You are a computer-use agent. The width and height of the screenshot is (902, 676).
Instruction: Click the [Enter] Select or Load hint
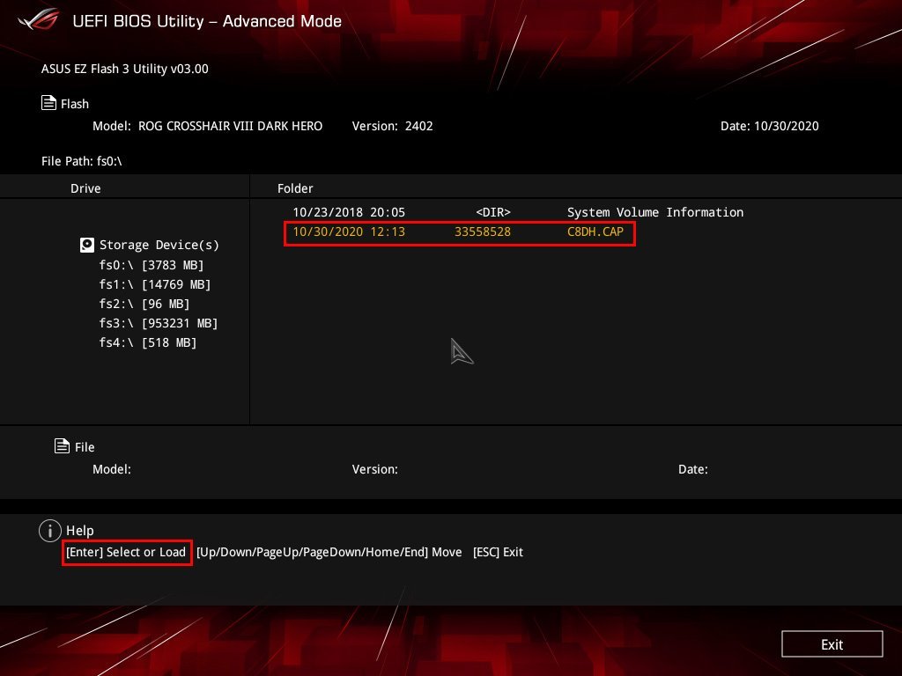coord(126,552)
